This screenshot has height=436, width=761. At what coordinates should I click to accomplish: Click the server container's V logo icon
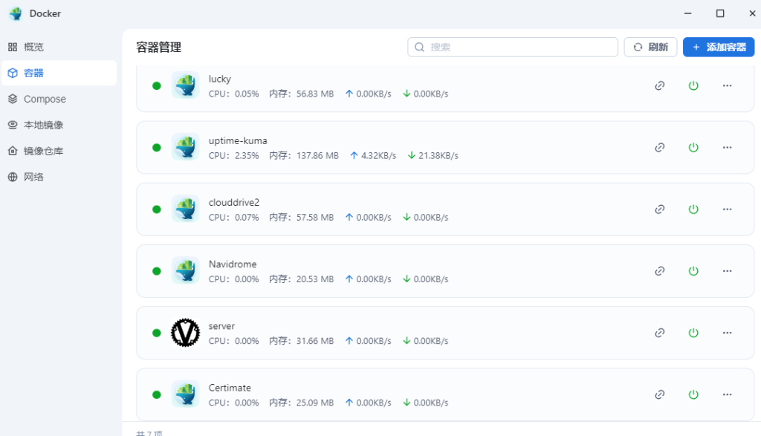pos(185,333)
